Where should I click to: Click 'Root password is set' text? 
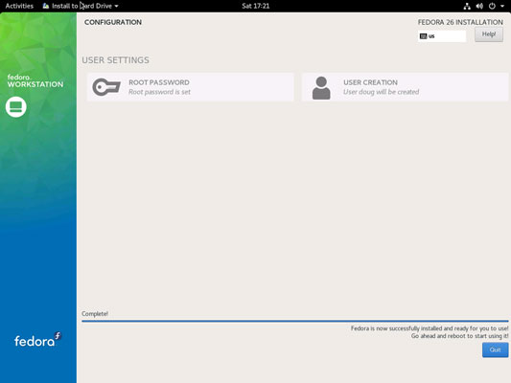click(159, 92)
